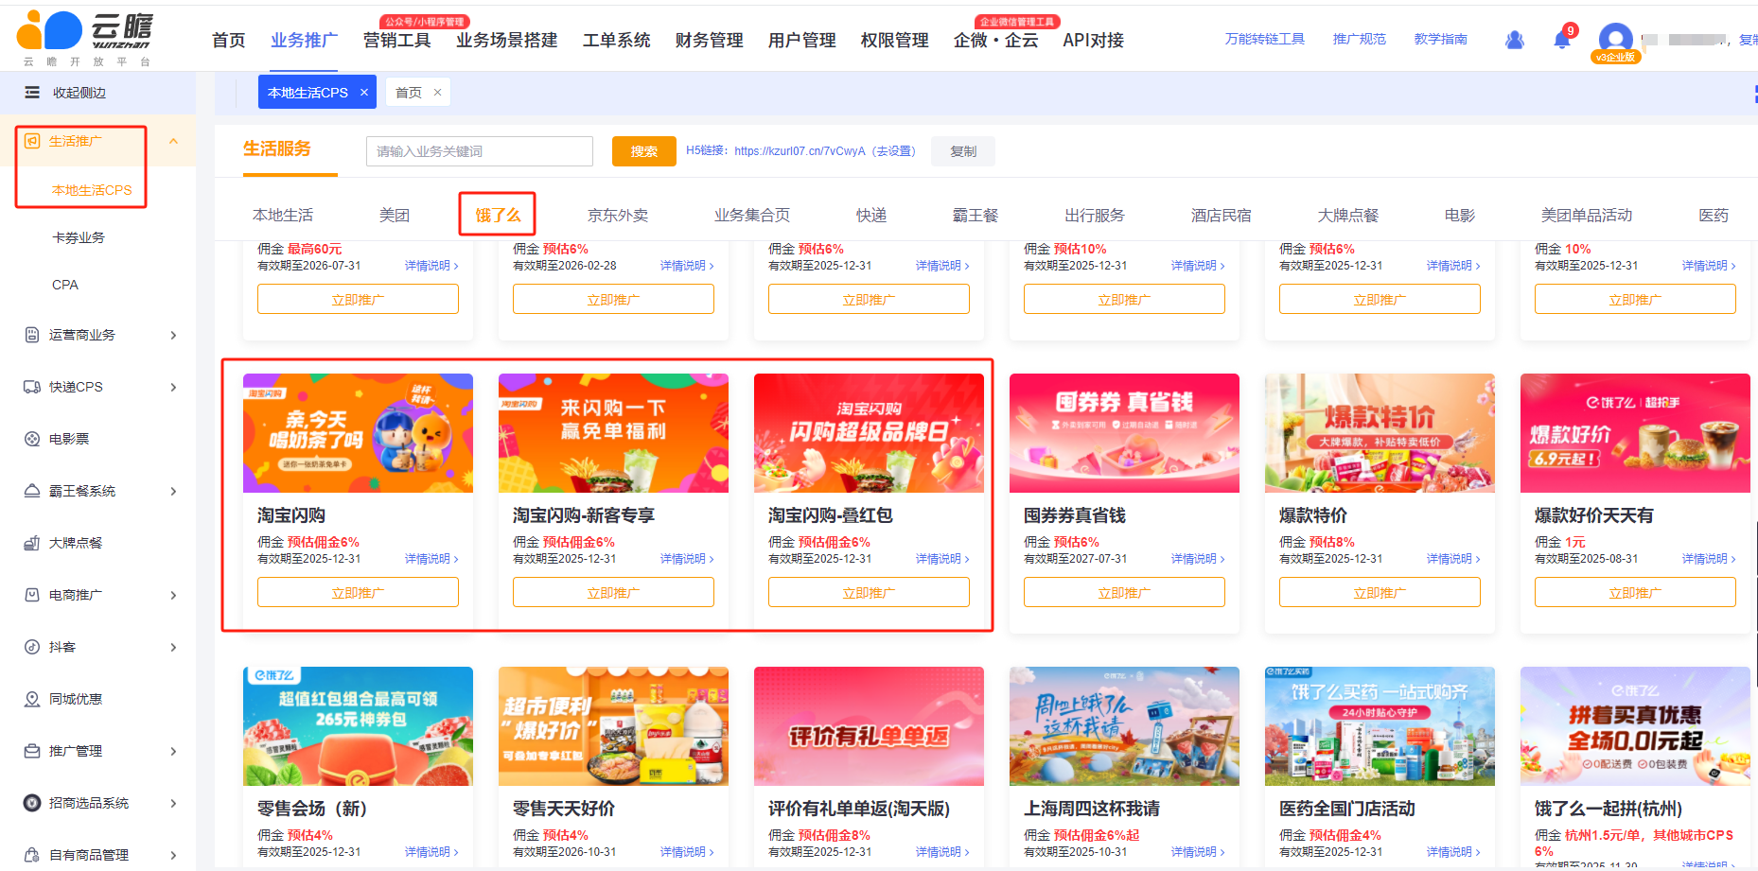The height and width of the screenshot is (871, 1758).
Task: Open the H5 link kzurl07.cn
Action: (x=800, y=151)
